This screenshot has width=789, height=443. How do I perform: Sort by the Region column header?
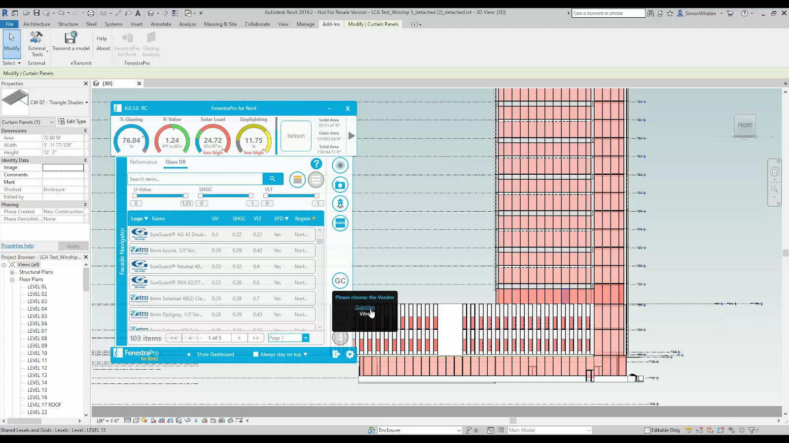point(305,219)
